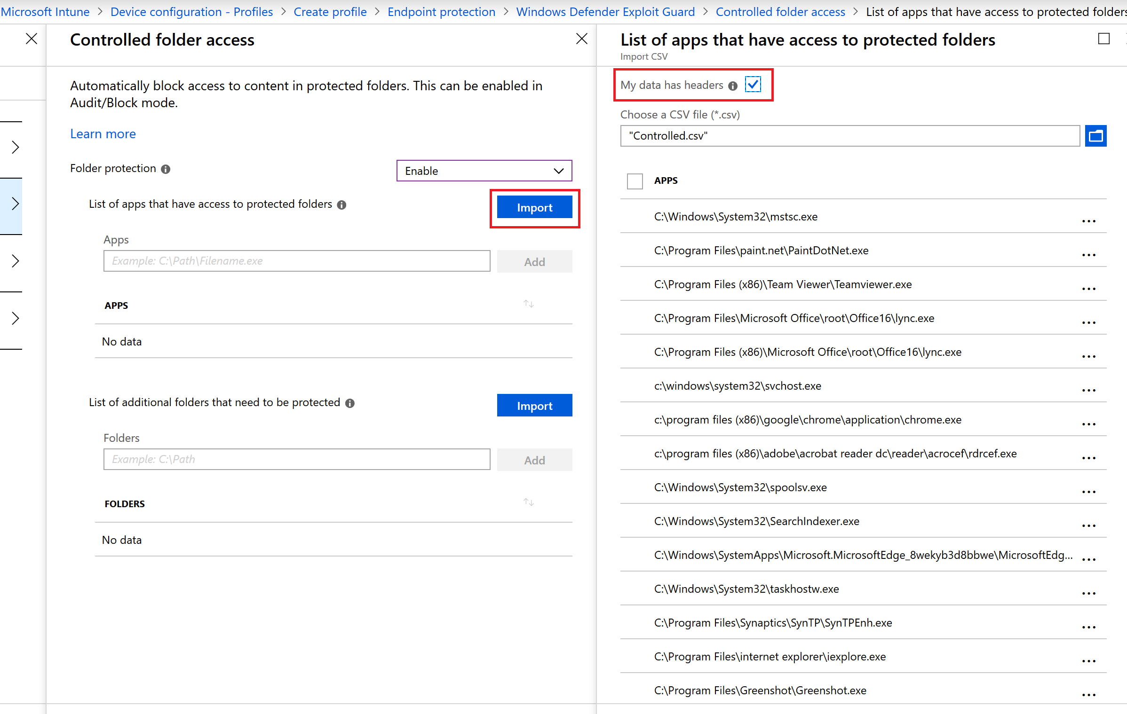
Task: Click the Apps path input field
Action: pos(297,261)
